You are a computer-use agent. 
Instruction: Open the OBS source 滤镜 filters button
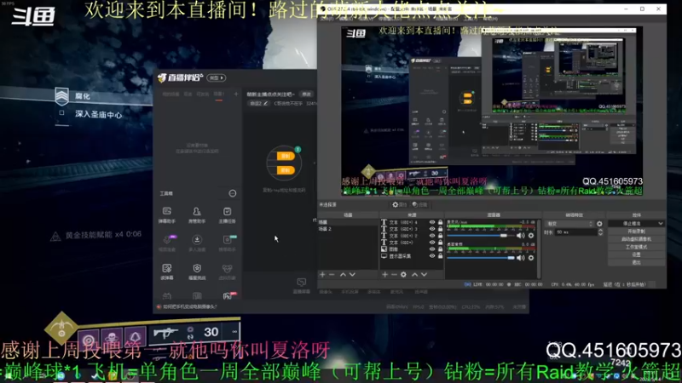[419, 204]
